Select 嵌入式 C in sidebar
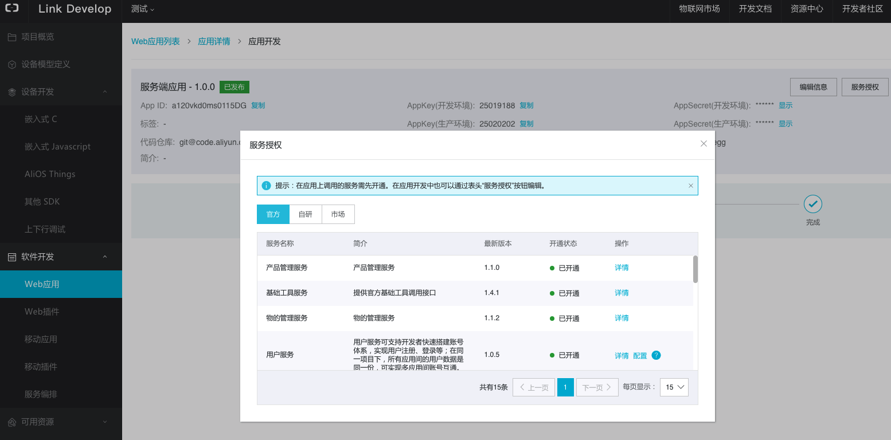This screenshot has width=891, height=440. click(x=61, y=119)
